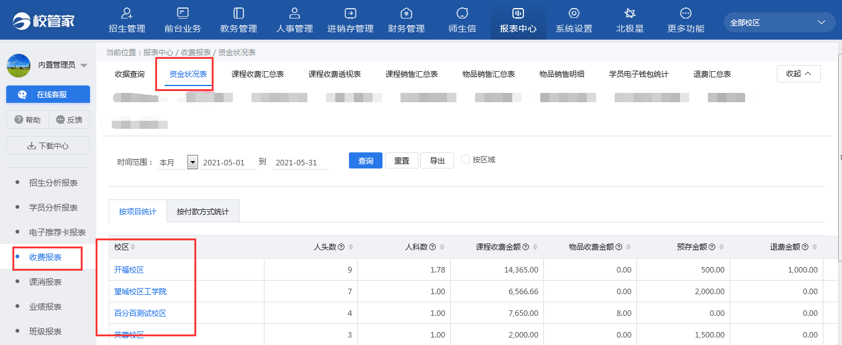This screenshot has width=842, height=345.
Task: Sort by the 人科数 column arrows
Action: (443, 247)
